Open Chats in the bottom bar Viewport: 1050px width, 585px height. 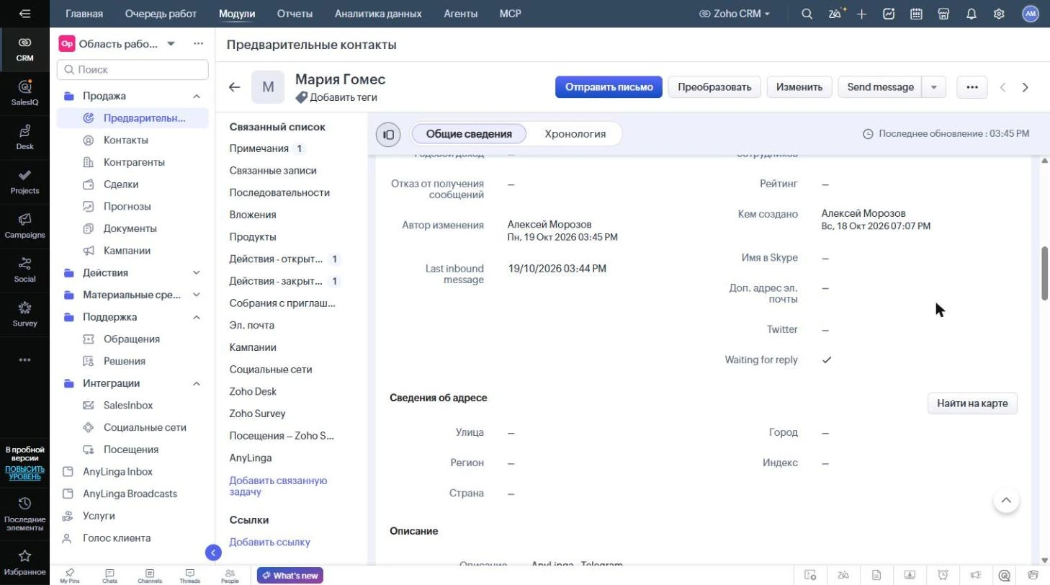coord(109,576)
